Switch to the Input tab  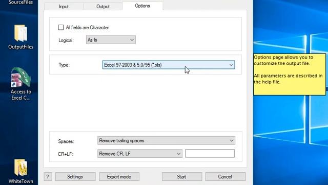(x=64, y=7)
